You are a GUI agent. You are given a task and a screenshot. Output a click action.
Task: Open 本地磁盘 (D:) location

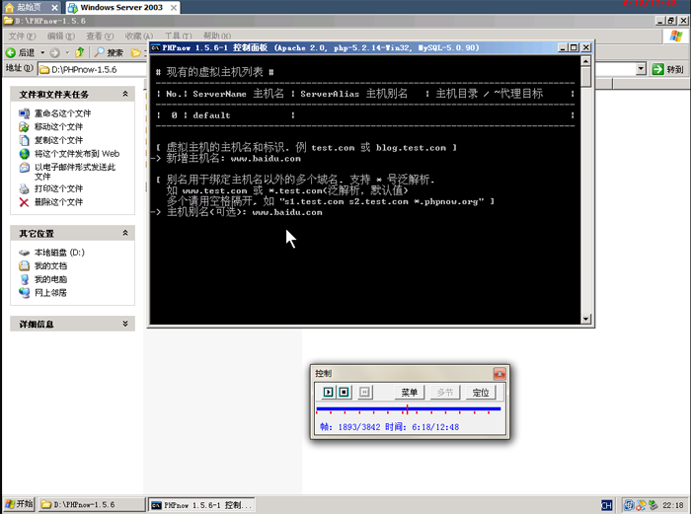[59, 253]
